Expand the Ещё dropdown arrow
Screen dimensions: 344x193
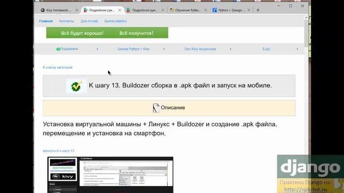(x=297, y=49)
